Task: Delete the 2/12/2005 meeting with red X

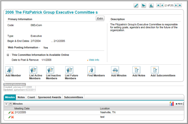Action: pos(13,113)
